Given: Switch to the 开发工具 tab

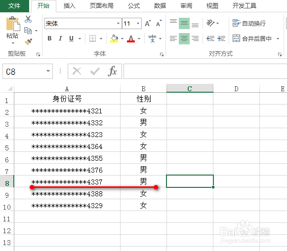Looking at the screenshot, I should [245, 6].
